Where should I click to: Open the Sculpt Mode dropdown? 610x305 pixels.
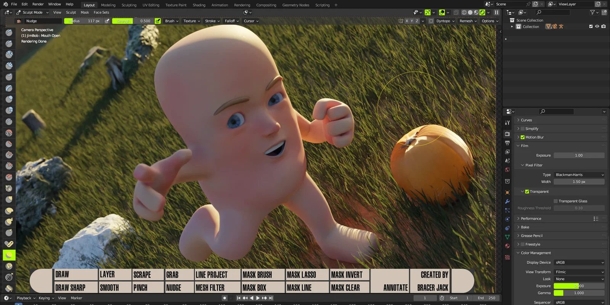[x=32, y=13]
